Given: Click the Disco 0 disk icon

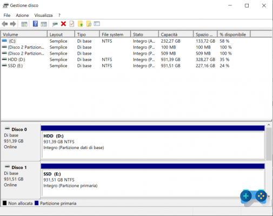Looking at the screenshot, I should coord(7,129).
